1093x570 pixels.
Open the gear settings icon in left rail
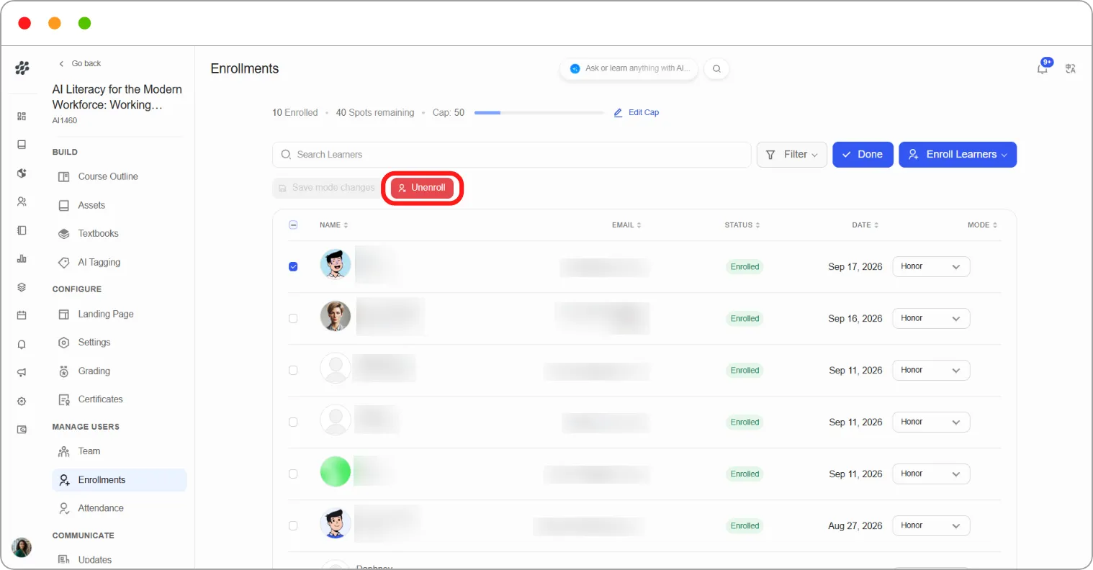click(22, 402)
